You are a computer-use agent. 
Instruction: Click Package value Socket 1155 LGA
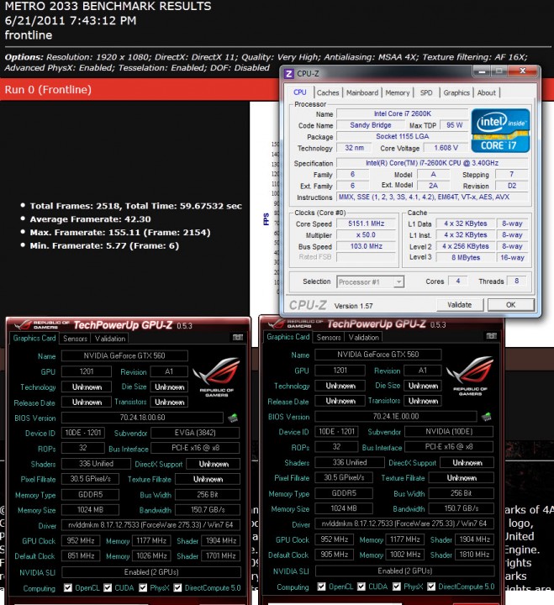tap(402, 136)
